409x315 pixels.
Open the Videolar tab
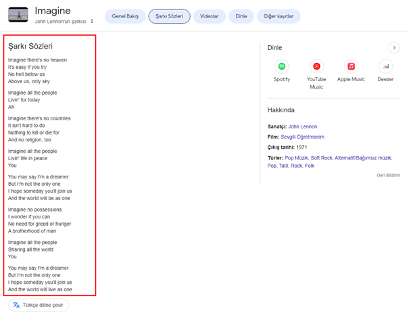click(x=209, y=16)
